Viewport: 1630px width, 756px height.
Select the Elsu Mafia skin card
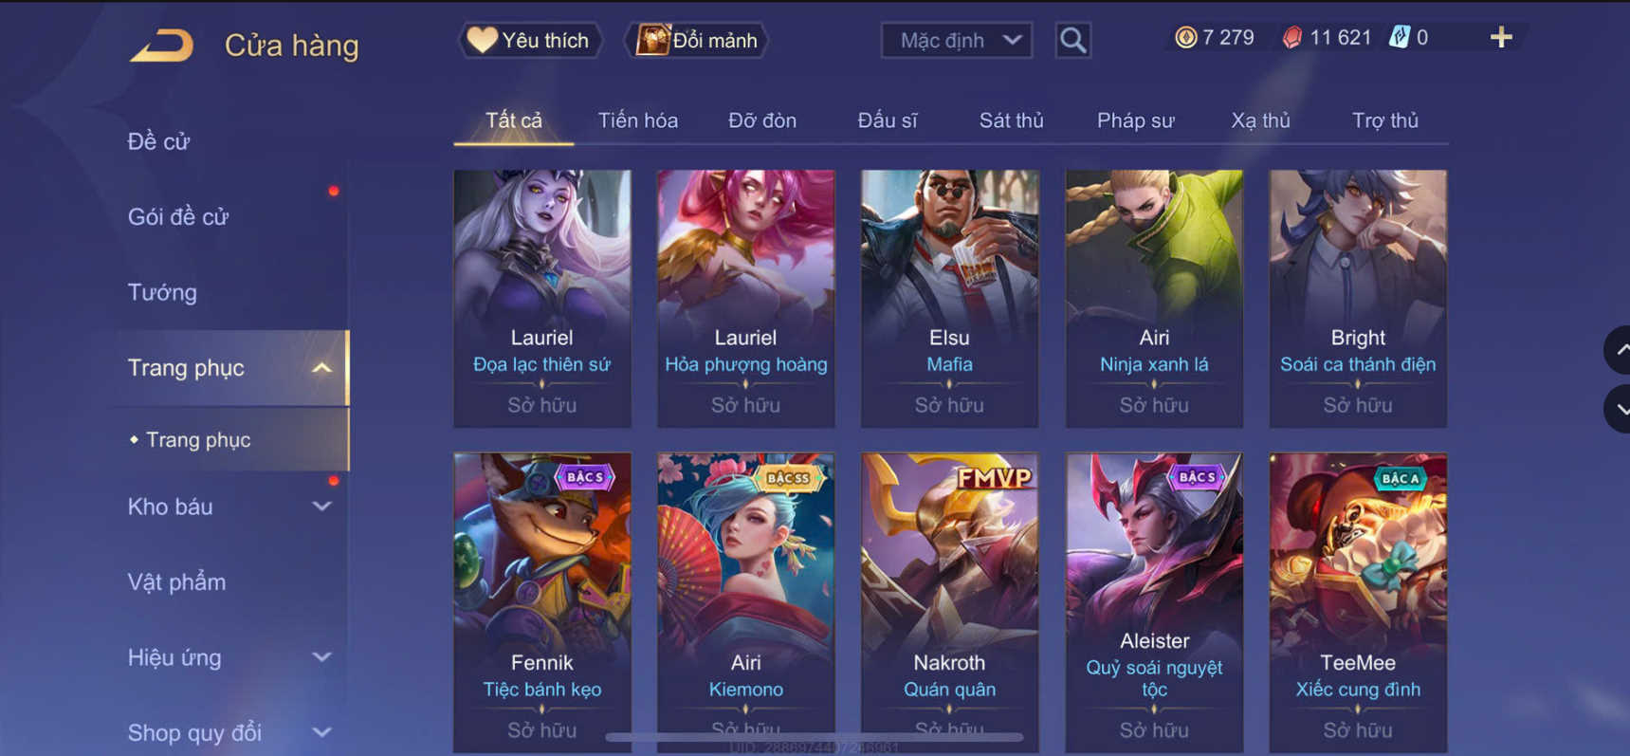949,298
